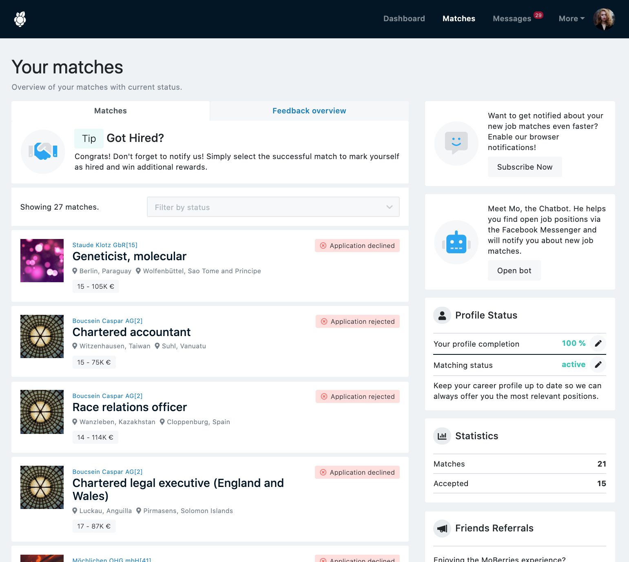Click the Messages unread badge 29
The height and width of the screenshot is (562, 629).
point(538,15)
